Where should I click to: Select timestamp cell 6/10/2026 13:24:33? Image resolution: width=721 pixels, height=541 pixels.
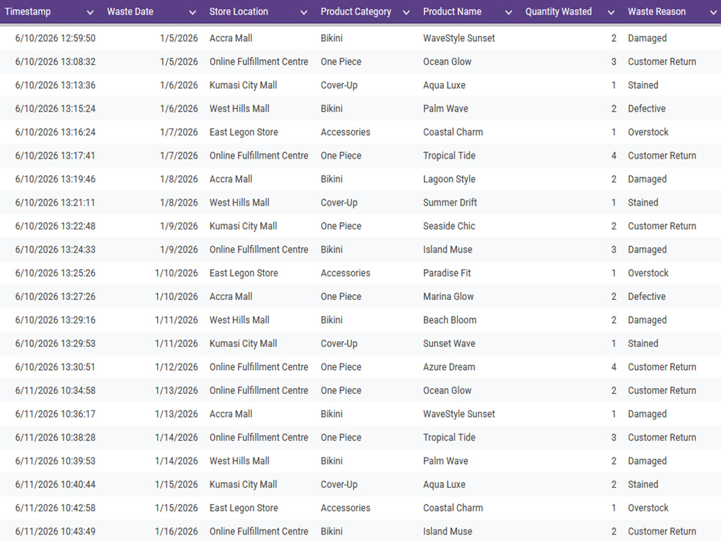click(x=56, y=250)
